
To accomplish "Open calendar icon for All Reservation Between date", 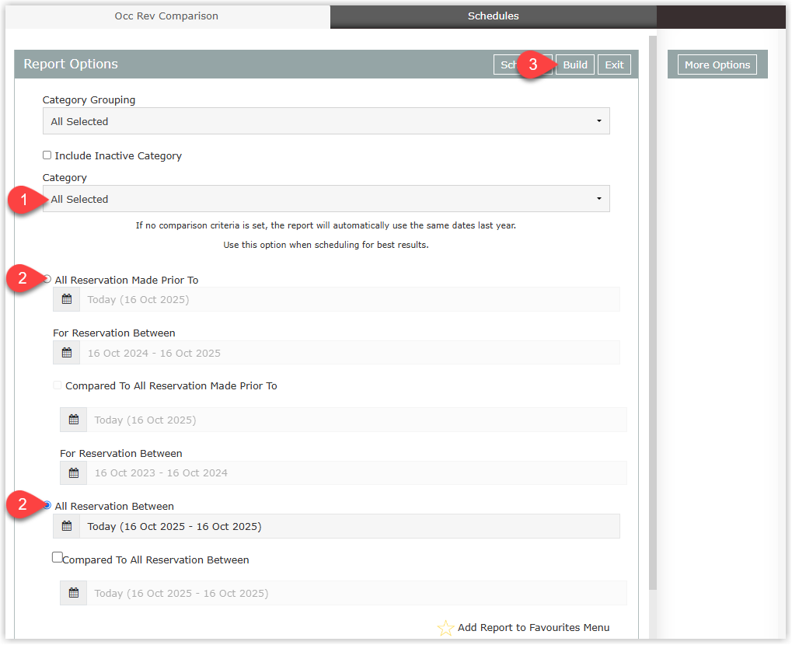I will pos(67,526).
